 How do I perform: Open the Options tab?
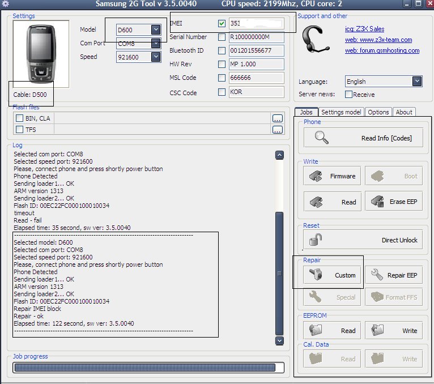click(x=378, y=112)
